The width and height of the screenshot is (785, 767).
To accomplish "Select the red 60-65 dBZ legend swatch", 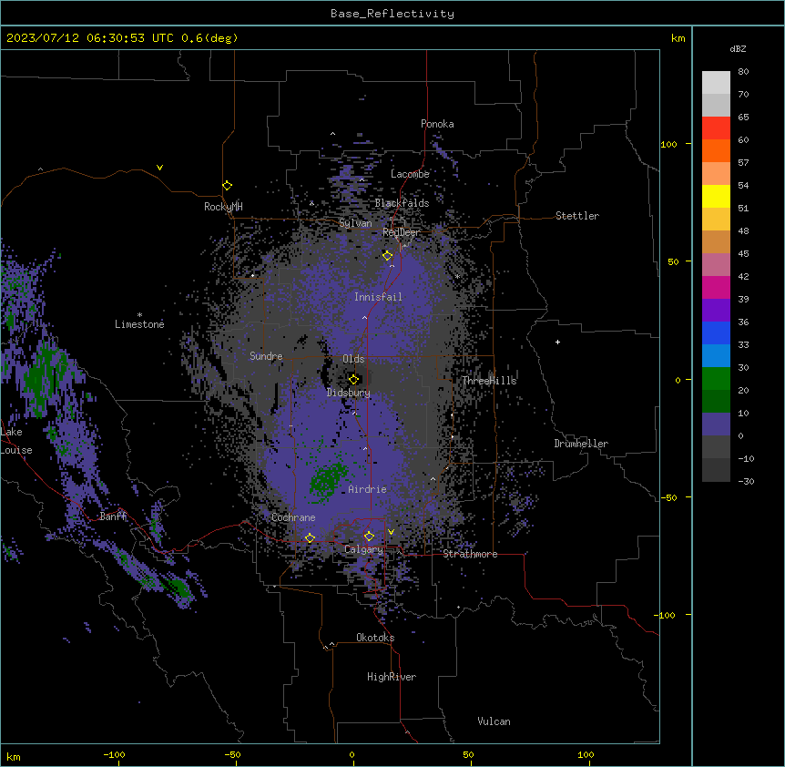I will pyautogui.click(x=716, y=128).
